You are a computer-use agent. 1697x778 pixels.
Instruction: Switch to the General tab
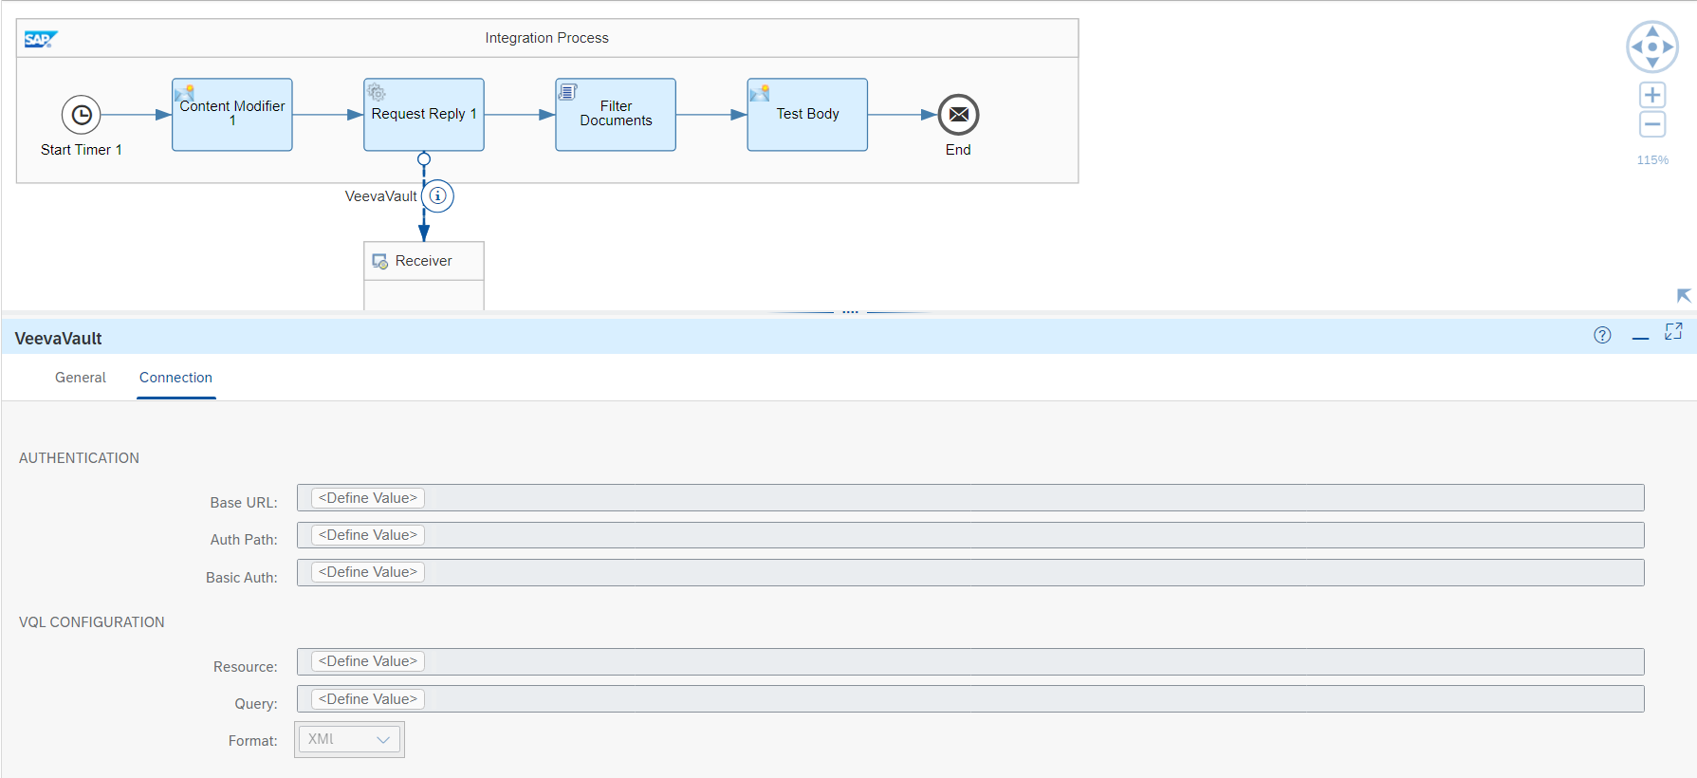point(81,378)
